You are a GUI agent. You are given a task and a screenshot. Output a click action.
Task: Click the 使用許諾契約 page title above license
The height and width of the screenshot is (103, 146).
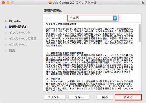click(x=53, y=11)
